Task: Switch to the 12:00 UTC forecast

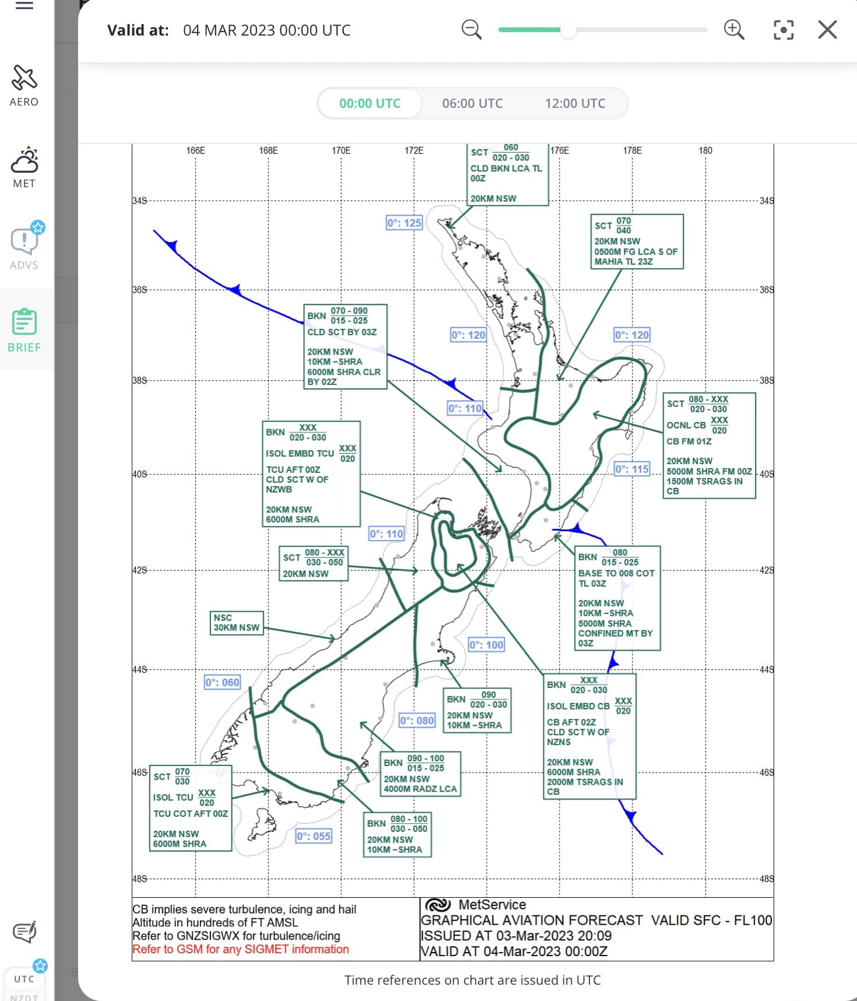Action: click(x=575, y=104)
